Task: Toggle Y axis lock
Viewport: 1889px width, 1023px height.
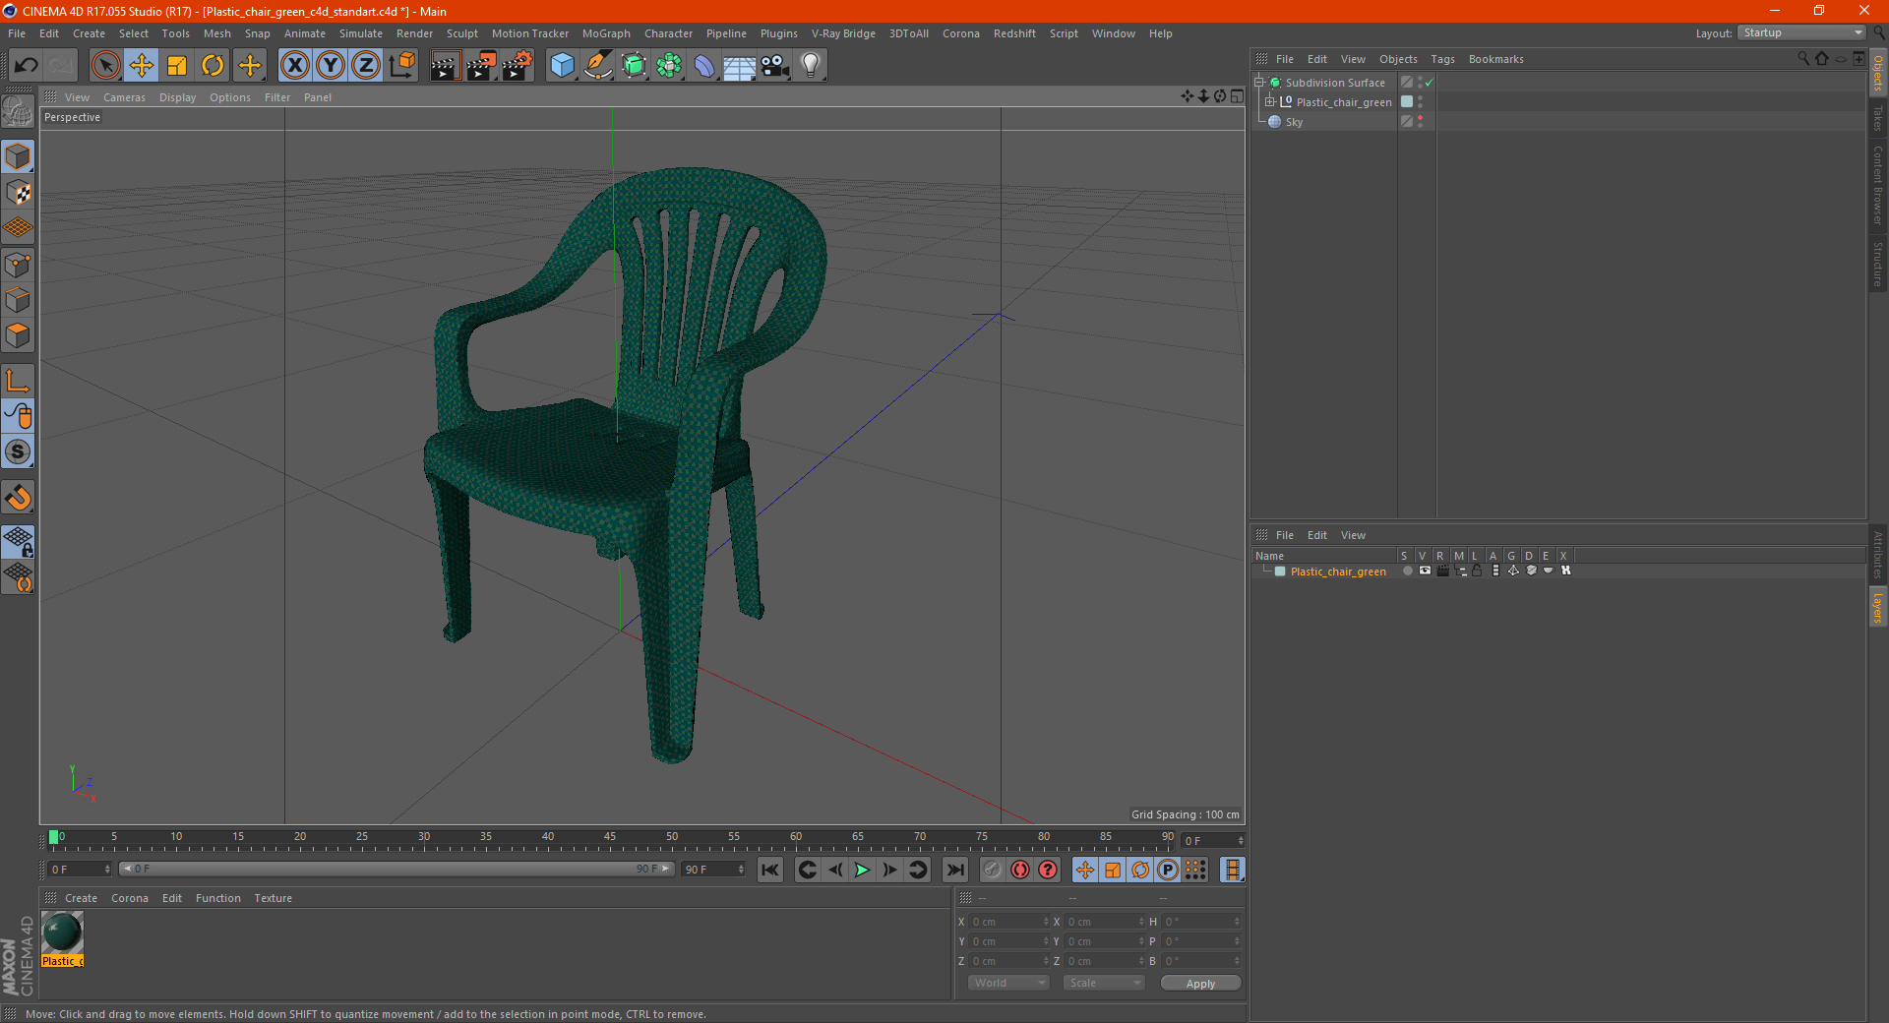Action: coord(331,66)
